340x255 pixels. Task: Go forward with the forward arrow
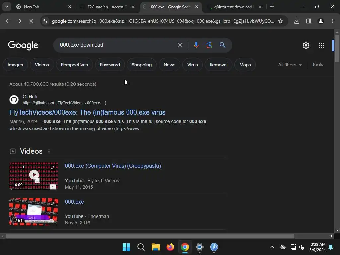tap(19, 21)
